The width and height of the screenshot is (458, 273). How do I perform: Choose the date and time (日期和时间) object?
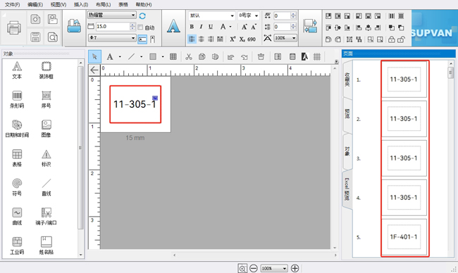click(17, 129)
